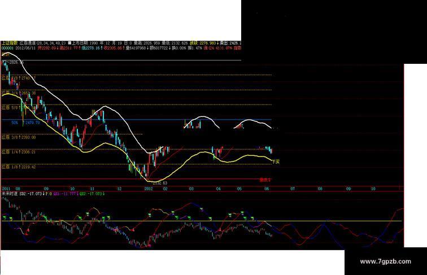The width and height of the screenshot is (427, 275).
Task: Click the 2012 year marker on time axis
Action: pos(149,189)
